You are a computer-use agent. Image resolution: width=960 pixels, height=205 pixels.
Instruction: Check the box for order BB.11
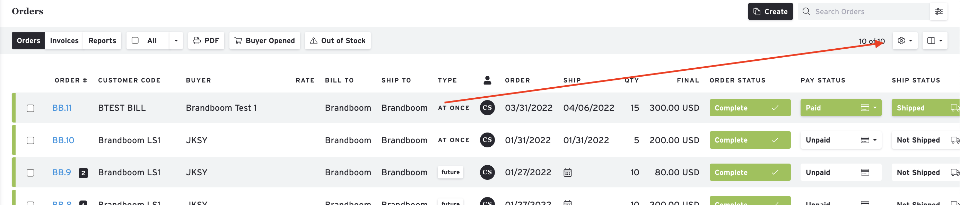(x=30, y=108)
